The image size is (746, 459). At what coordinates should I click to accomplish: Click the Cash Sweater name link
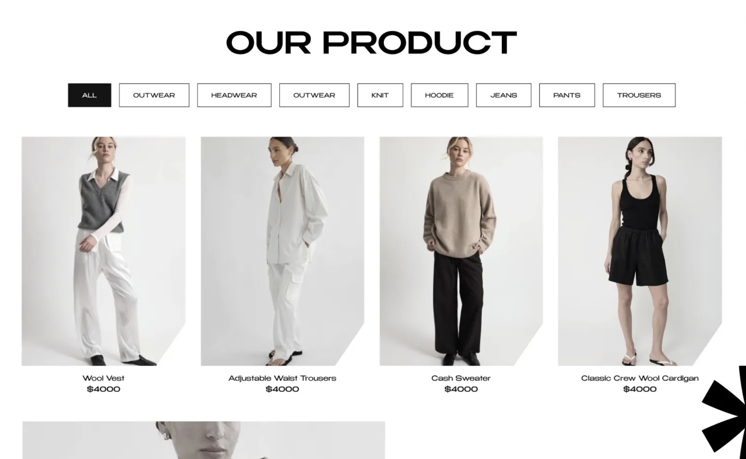tap(461, 378)
